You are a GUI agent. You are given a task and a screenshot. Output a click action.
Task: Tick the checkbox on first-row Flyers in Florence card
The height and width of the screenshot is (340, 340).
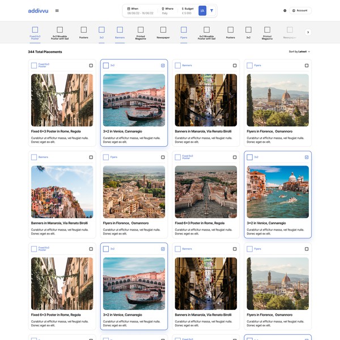tap(307, 65)
